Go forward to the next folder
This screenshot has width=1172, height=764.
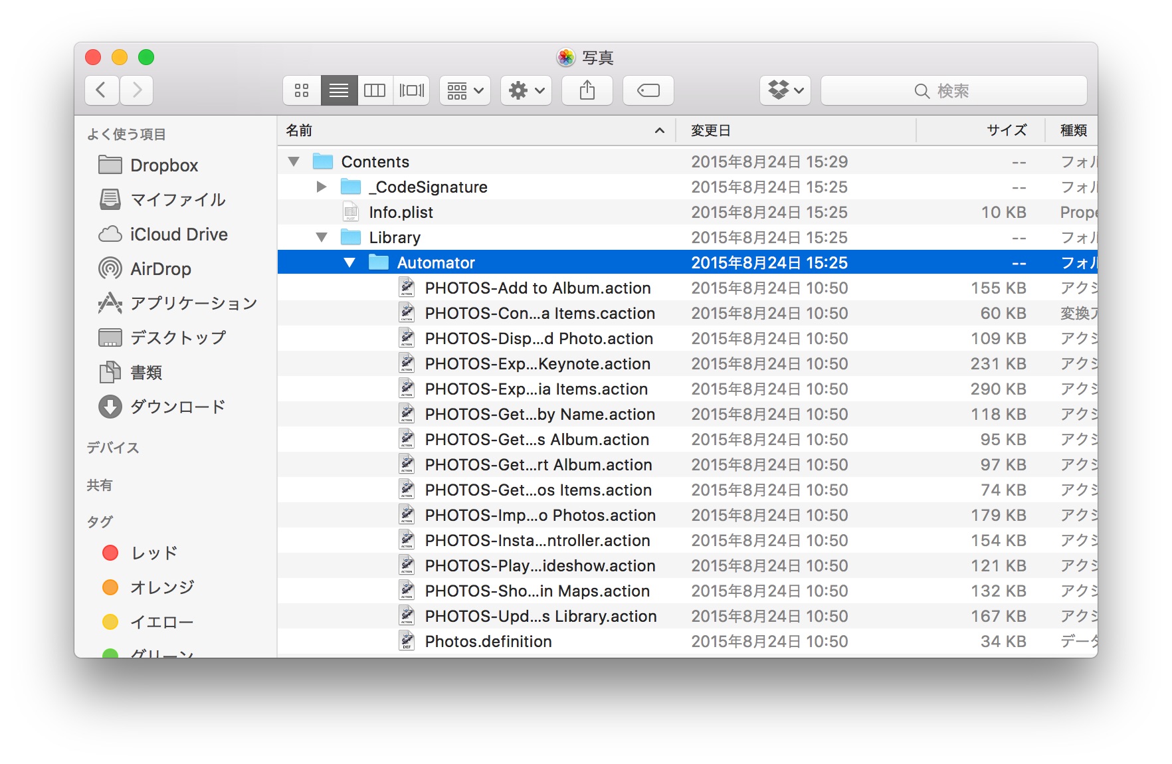click(137, 90)
